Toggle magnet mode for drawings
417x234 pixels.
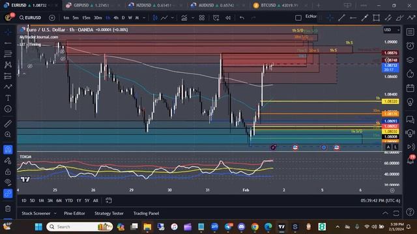point(8,149)
